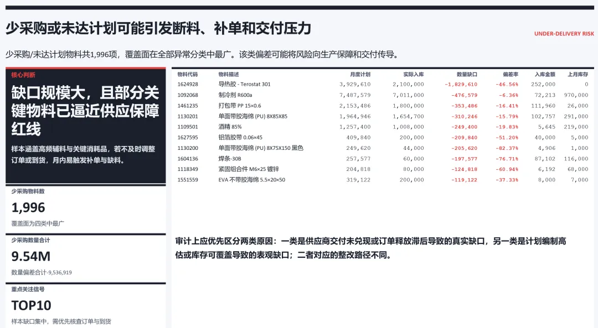Image resolution: width=598 pixels, height=328 pixels.
Task: Click the 9.54M total quantity value
Action: click(31, 257)
